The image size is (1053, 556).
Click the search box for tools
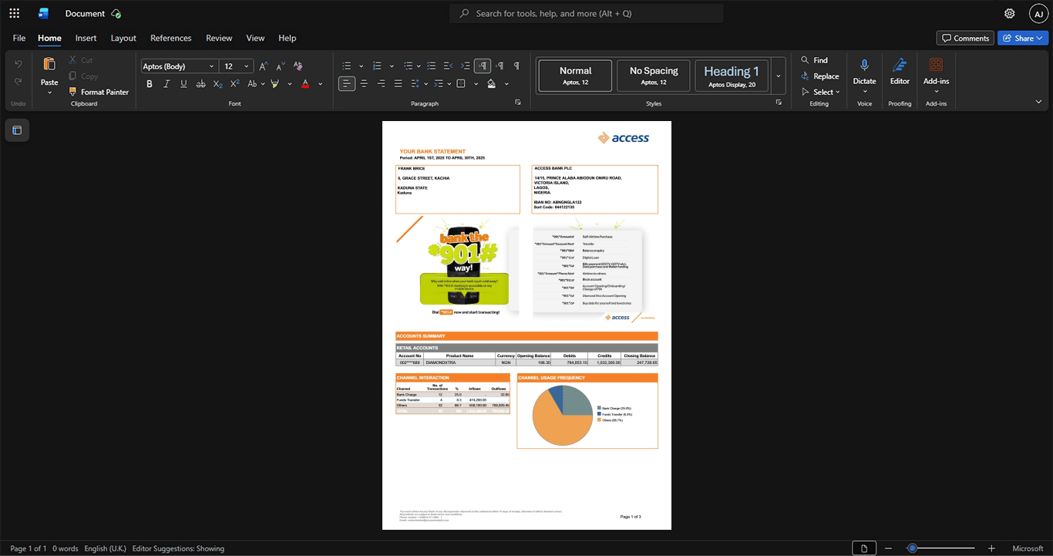(587, 13)
